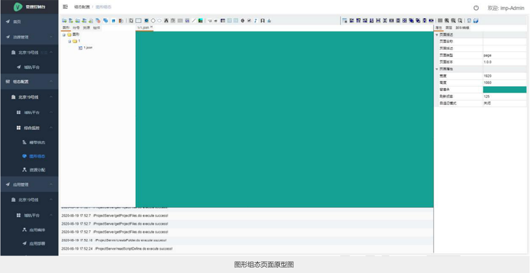The image size is (530, 273).
Task: Open the 背景色 teal color swatch
Action: click(x=504, y=90)
